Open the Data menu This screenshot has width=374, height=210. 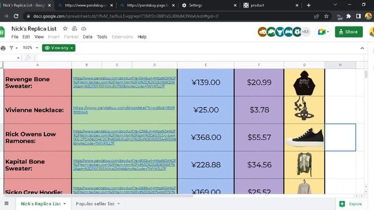pos(88,37)
